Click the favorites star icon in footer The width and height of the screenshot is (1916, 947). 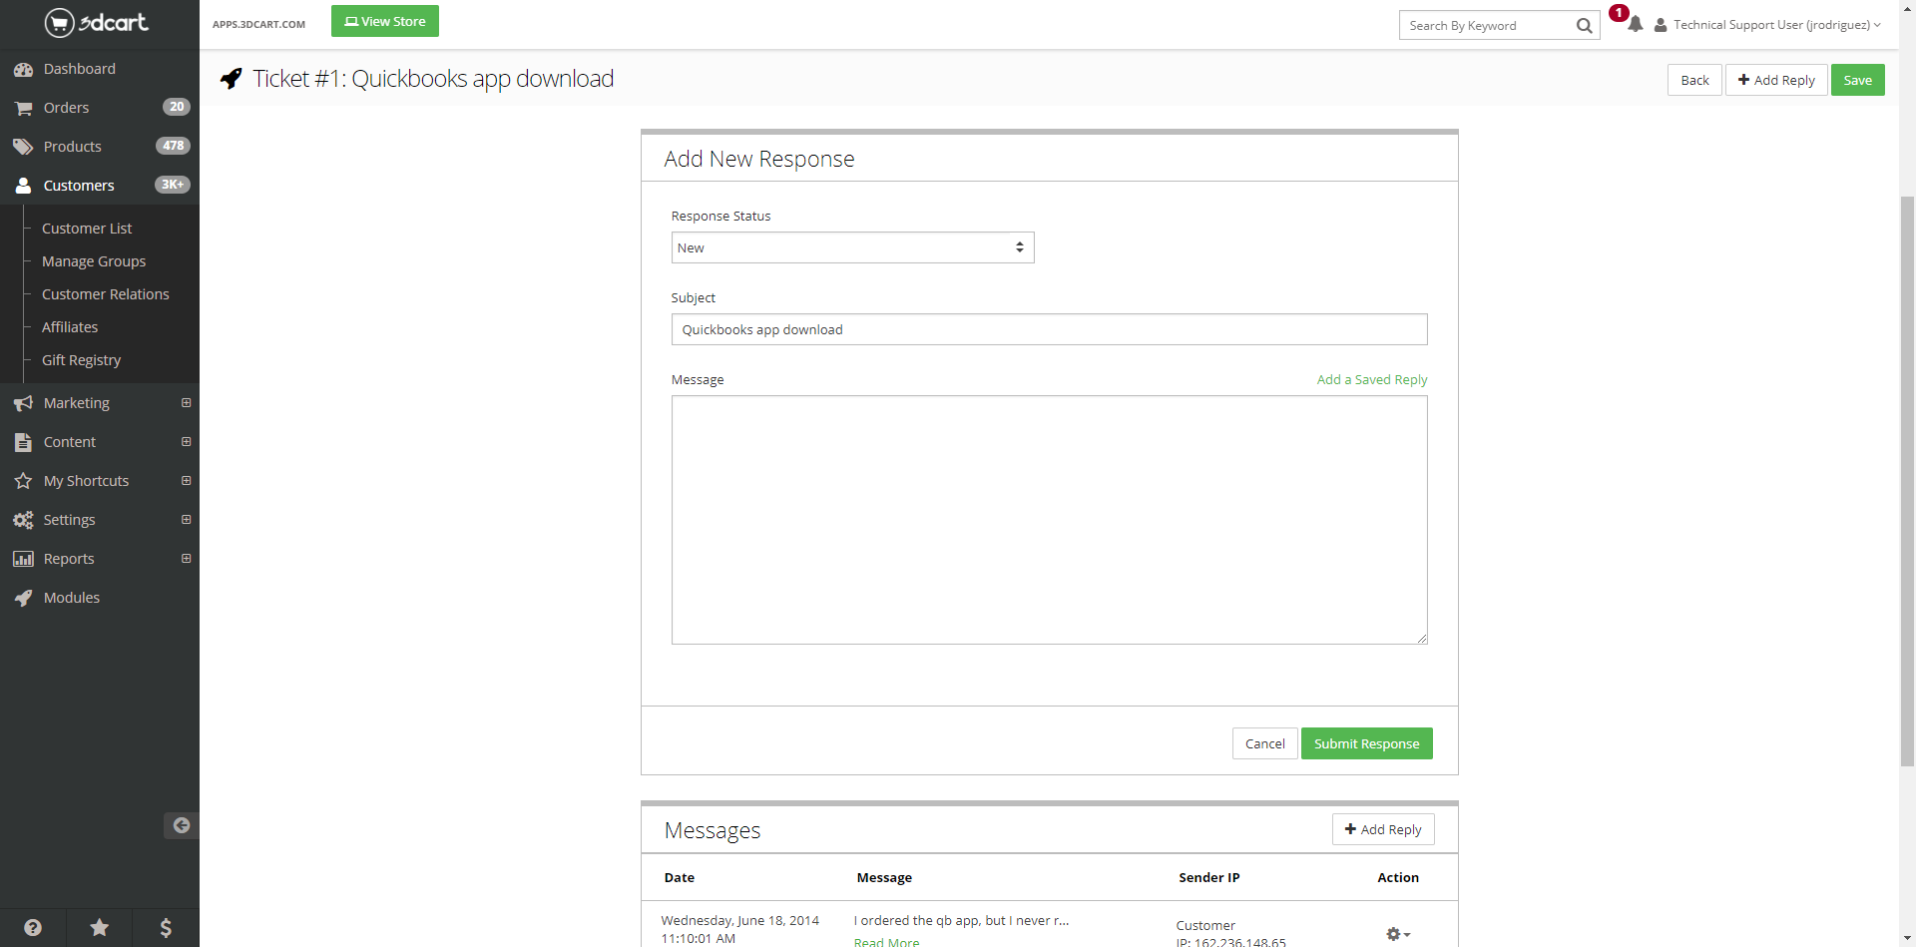point(100,928)
